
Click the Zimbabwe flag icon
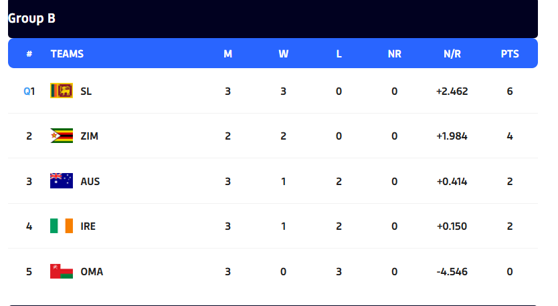click(62, 136)
